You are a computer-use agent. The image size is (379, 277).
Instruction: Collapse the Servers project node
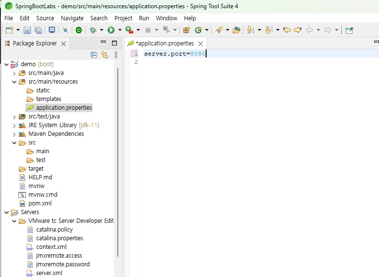tap(7, 212)
